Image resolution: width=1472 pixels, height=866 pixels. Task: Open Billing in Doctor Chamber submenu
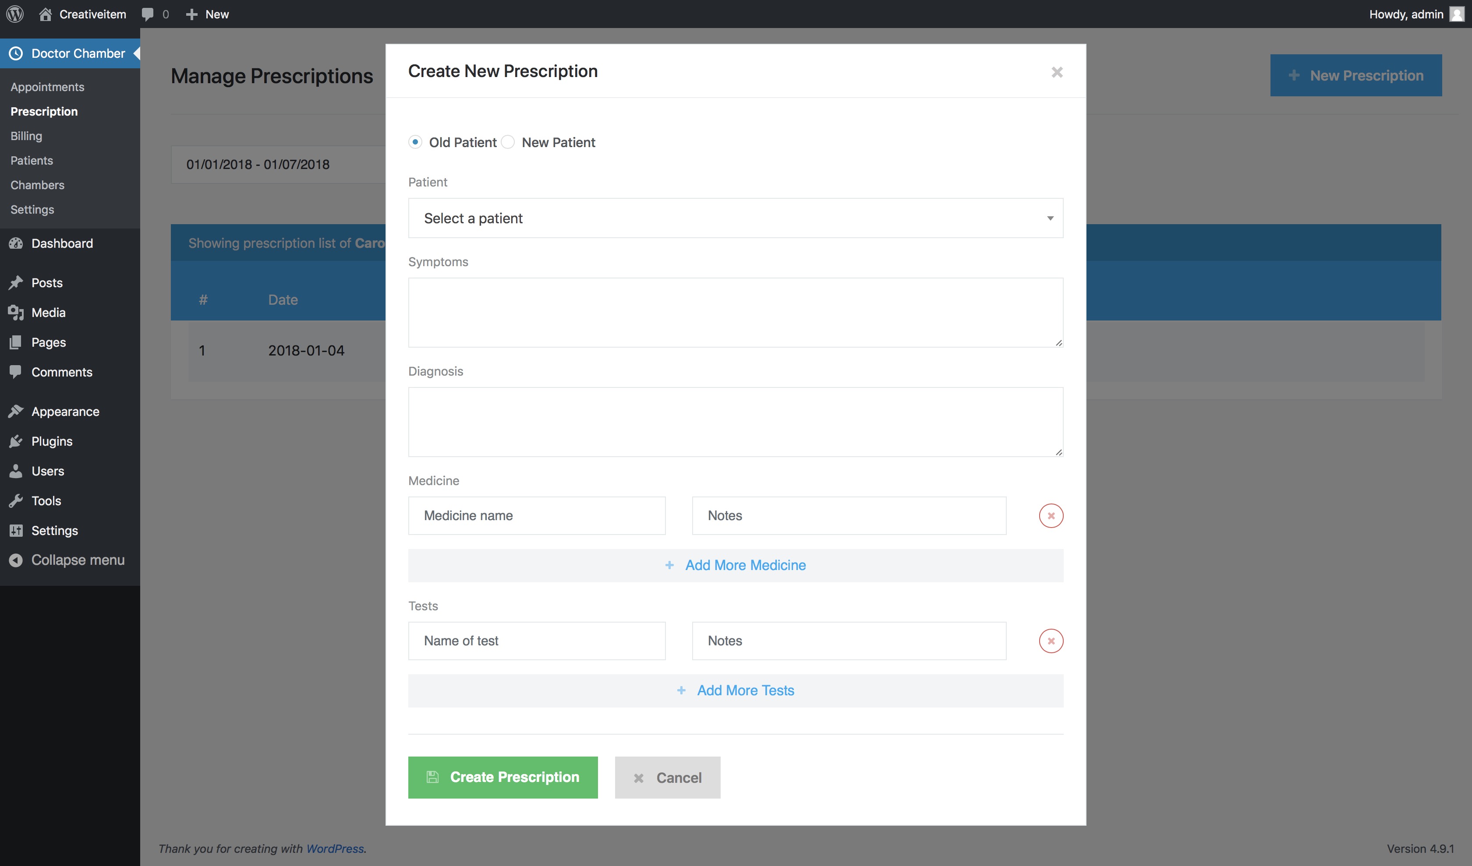click(26, 136)
